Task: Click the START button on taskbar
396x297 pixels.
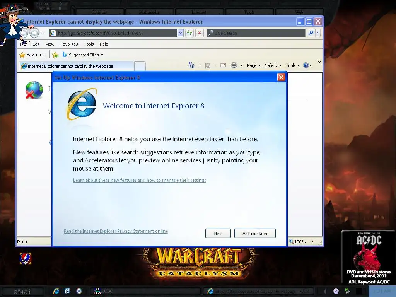Action: tap(22, 292)
